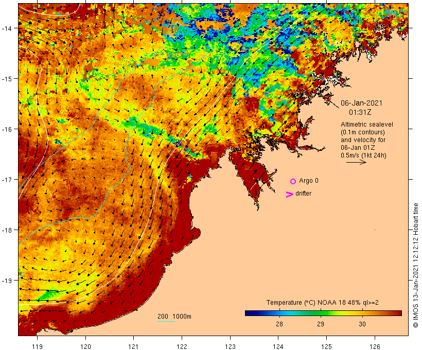Click the dark red end of colorbar

[x=398, y=313]
